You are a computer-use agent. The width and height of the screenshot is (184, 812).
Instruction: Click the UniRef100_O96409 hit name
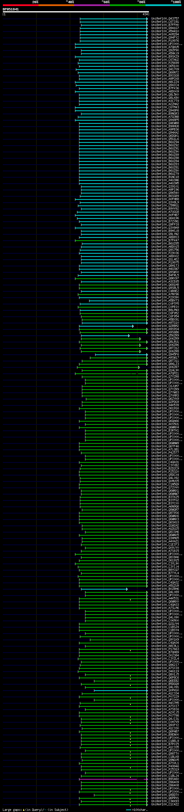point(165,782)
